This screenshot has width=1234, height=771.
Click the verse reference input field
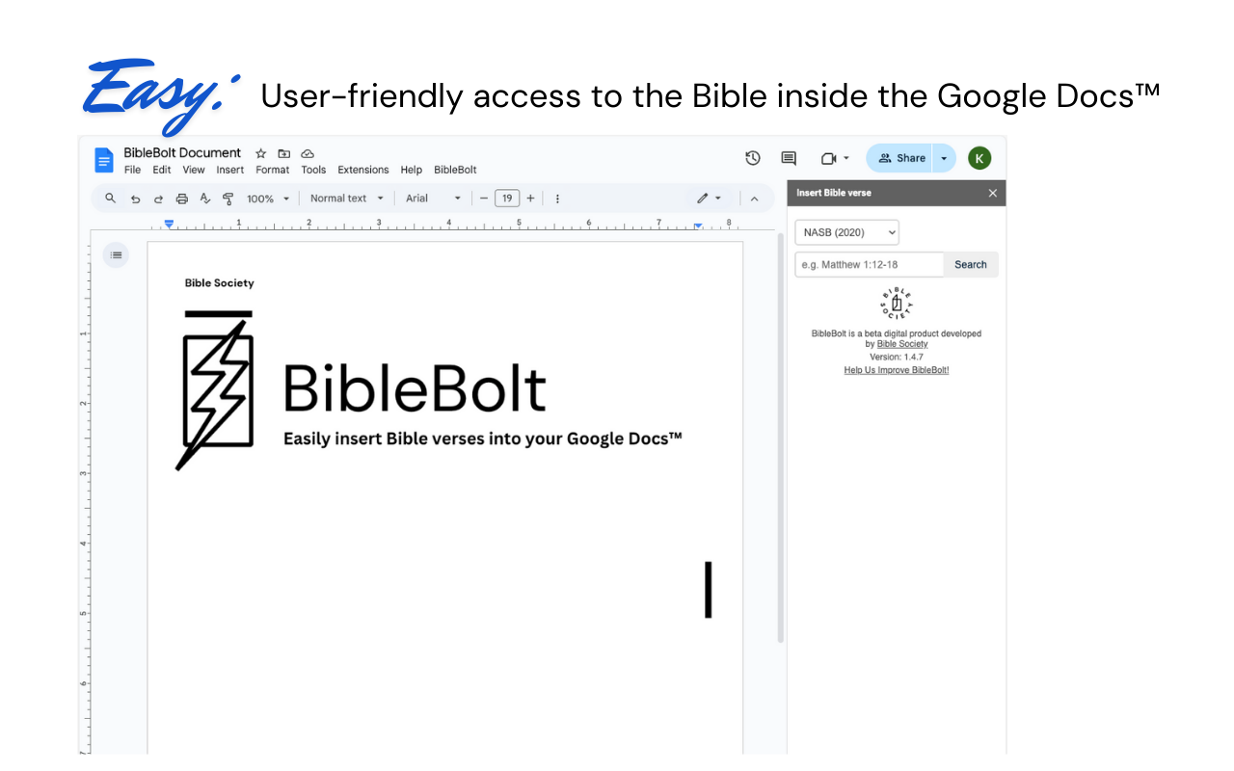(x=870, y=265)
